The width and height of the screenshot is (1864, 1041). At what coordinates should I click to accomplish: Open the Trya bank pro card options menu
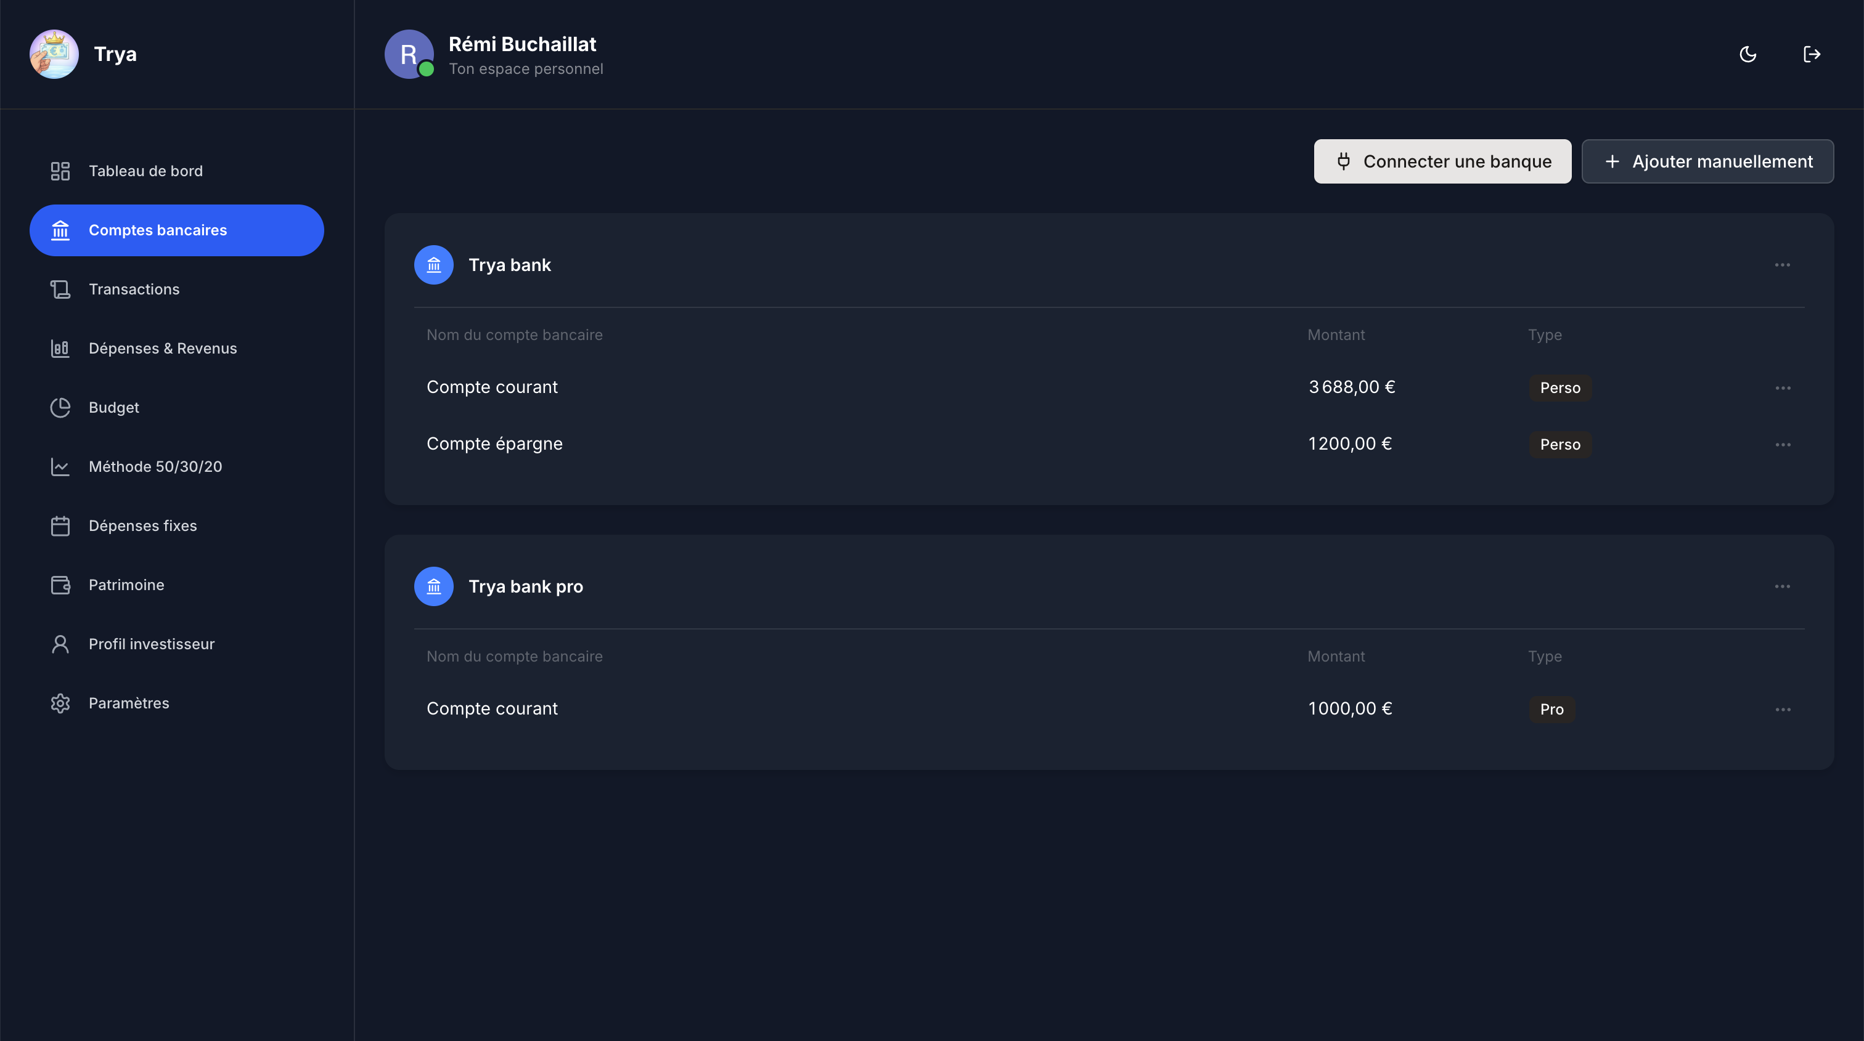tap(1782, 586)
